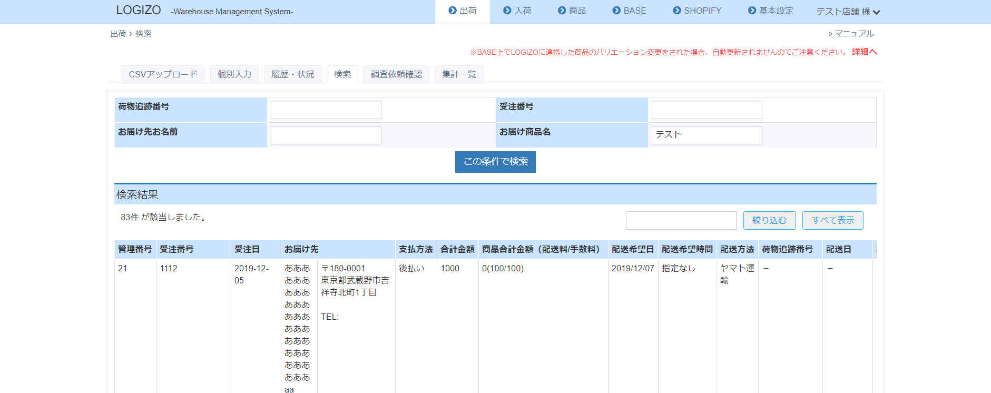Click the 合計金額 column header

(x=457, y=249)
